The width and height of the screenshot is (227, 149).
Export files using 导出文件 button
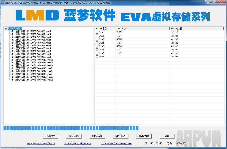pos(144,136)
